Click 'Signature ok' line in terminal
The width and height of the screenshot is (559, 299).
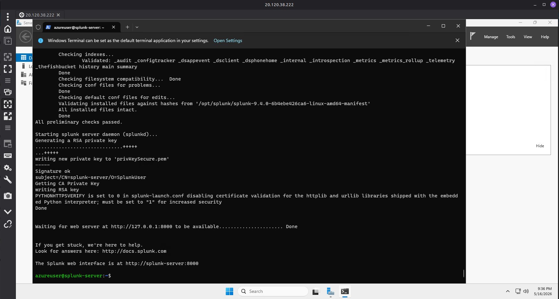click(x=52, y=171)
